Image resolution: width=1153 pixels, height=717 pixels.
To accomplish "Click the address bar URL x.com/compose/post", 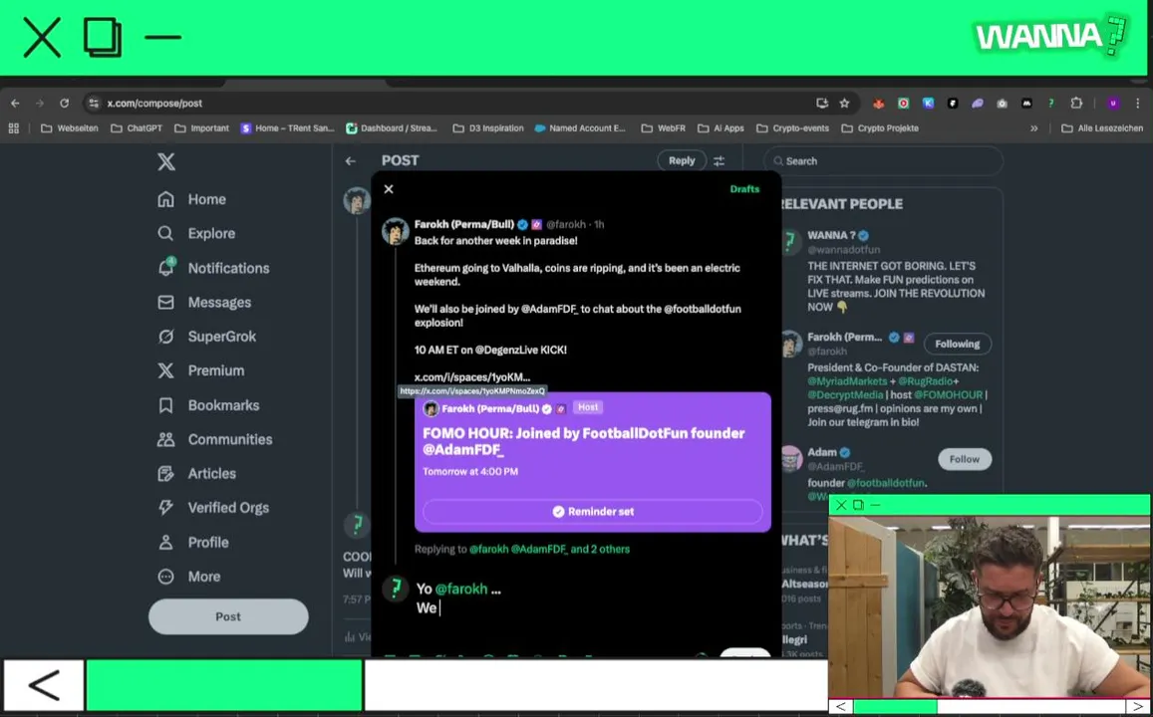I will pos(155,104).
